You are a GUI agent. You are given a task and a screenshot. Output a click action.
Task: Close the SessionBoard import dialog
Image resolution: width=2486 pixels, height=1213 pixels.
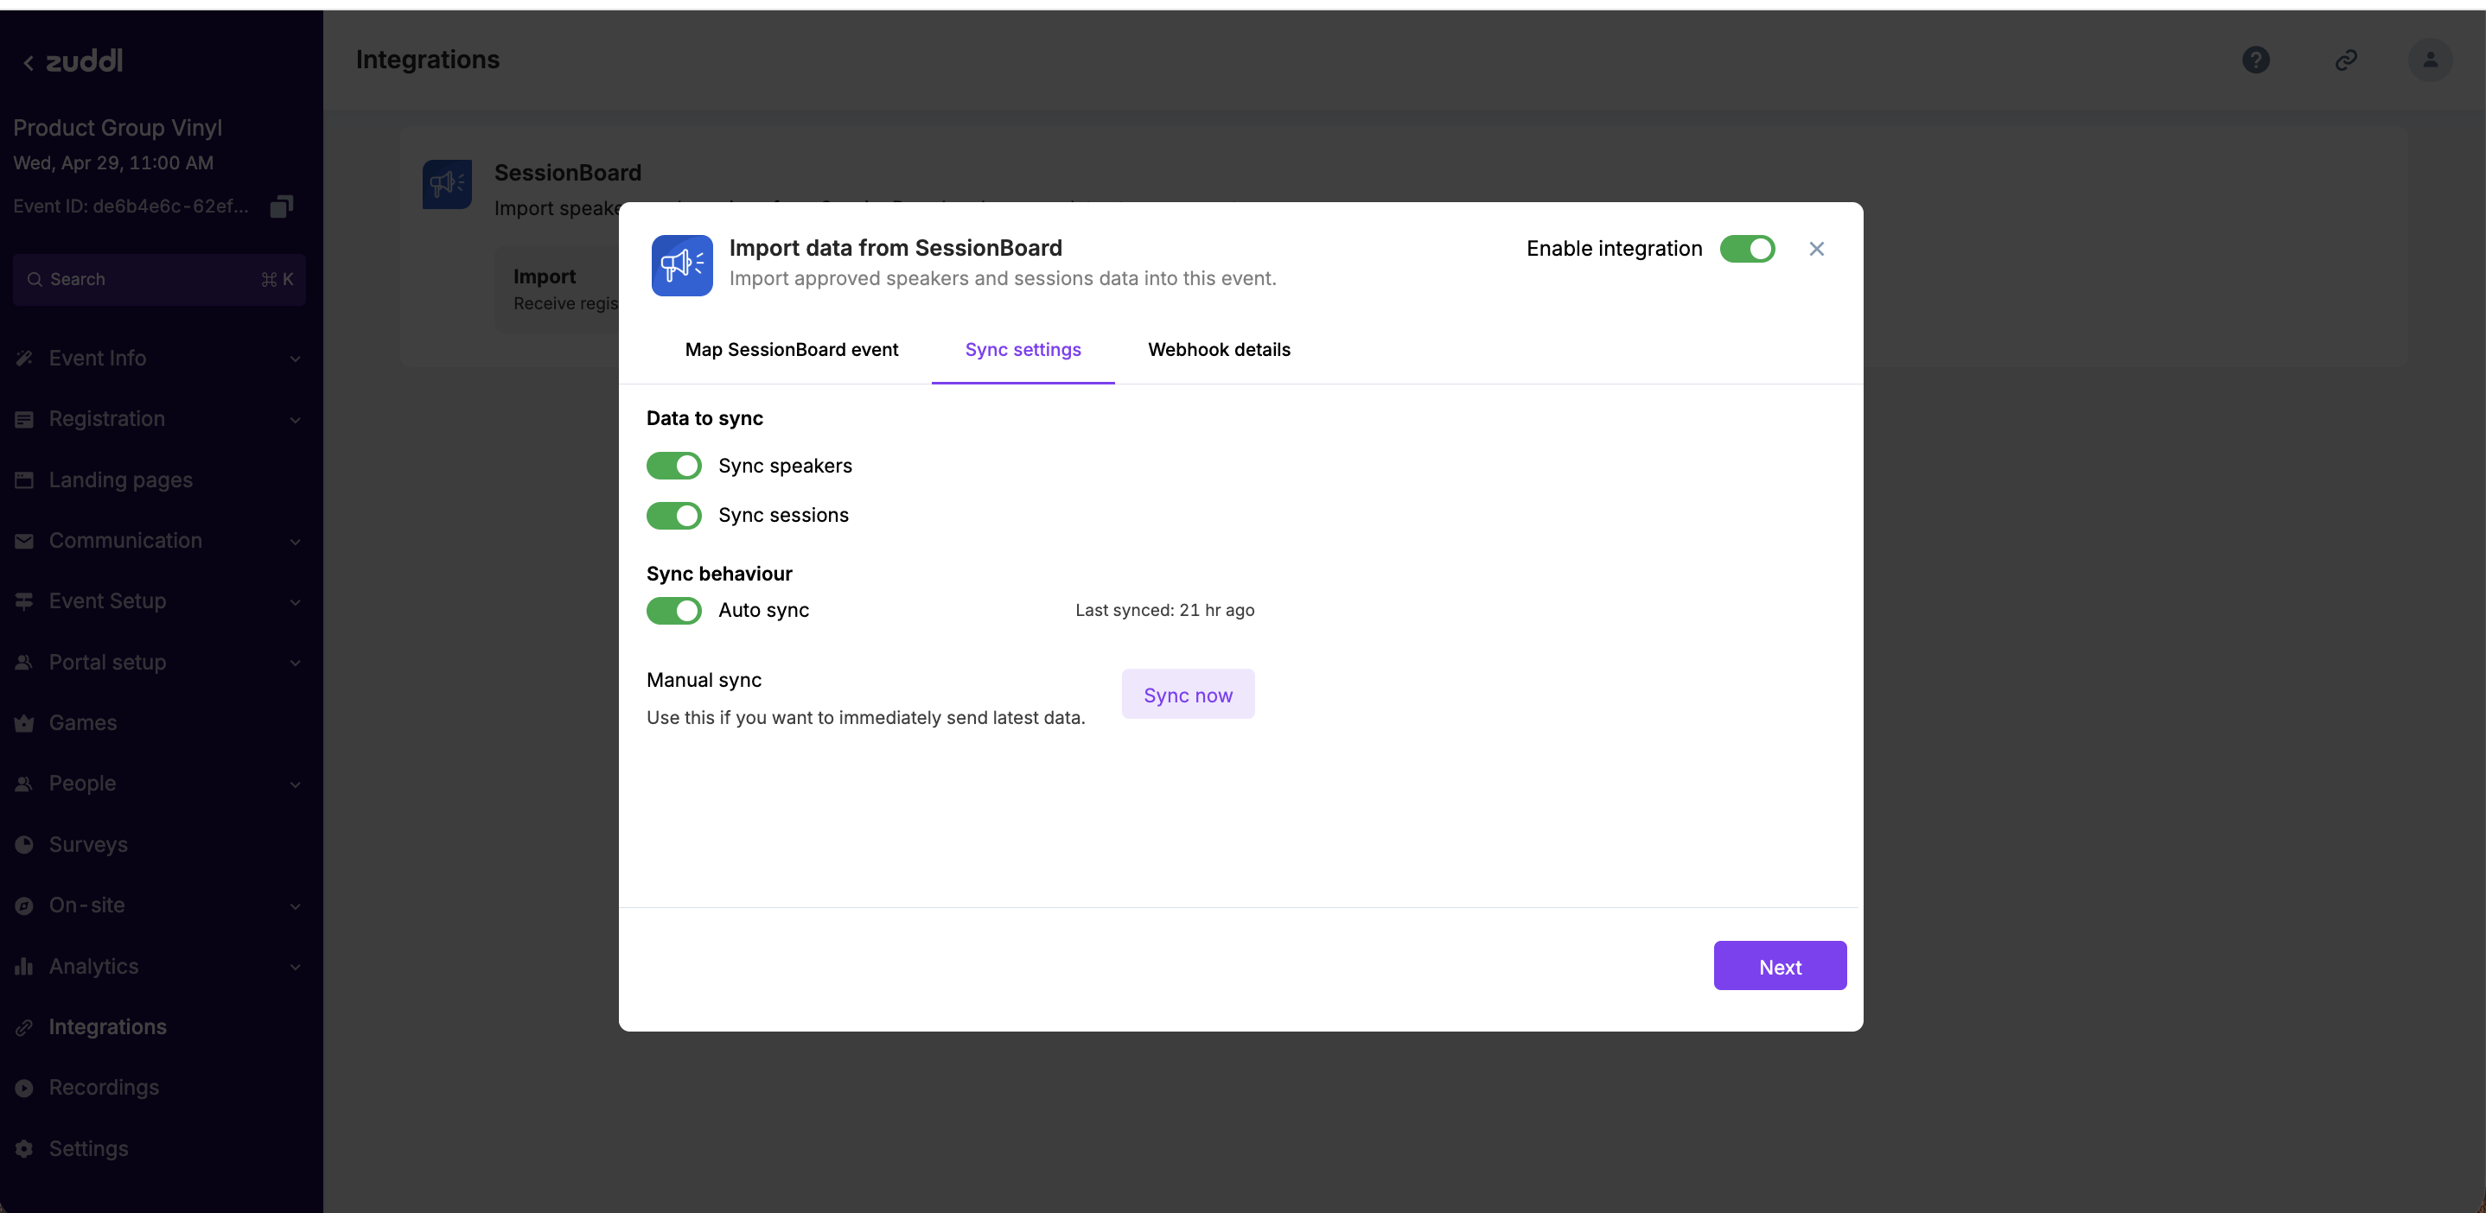pyautogui.click(x=1816, y=249)
